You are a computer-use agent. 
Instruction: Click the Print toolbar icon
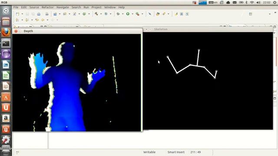pos(39,14)
